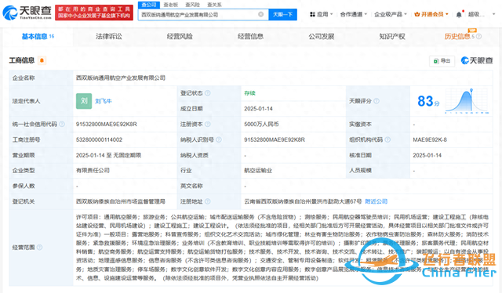502x293 pixels.
Task: Click the red promotional banner near logo
Action: 94,13
